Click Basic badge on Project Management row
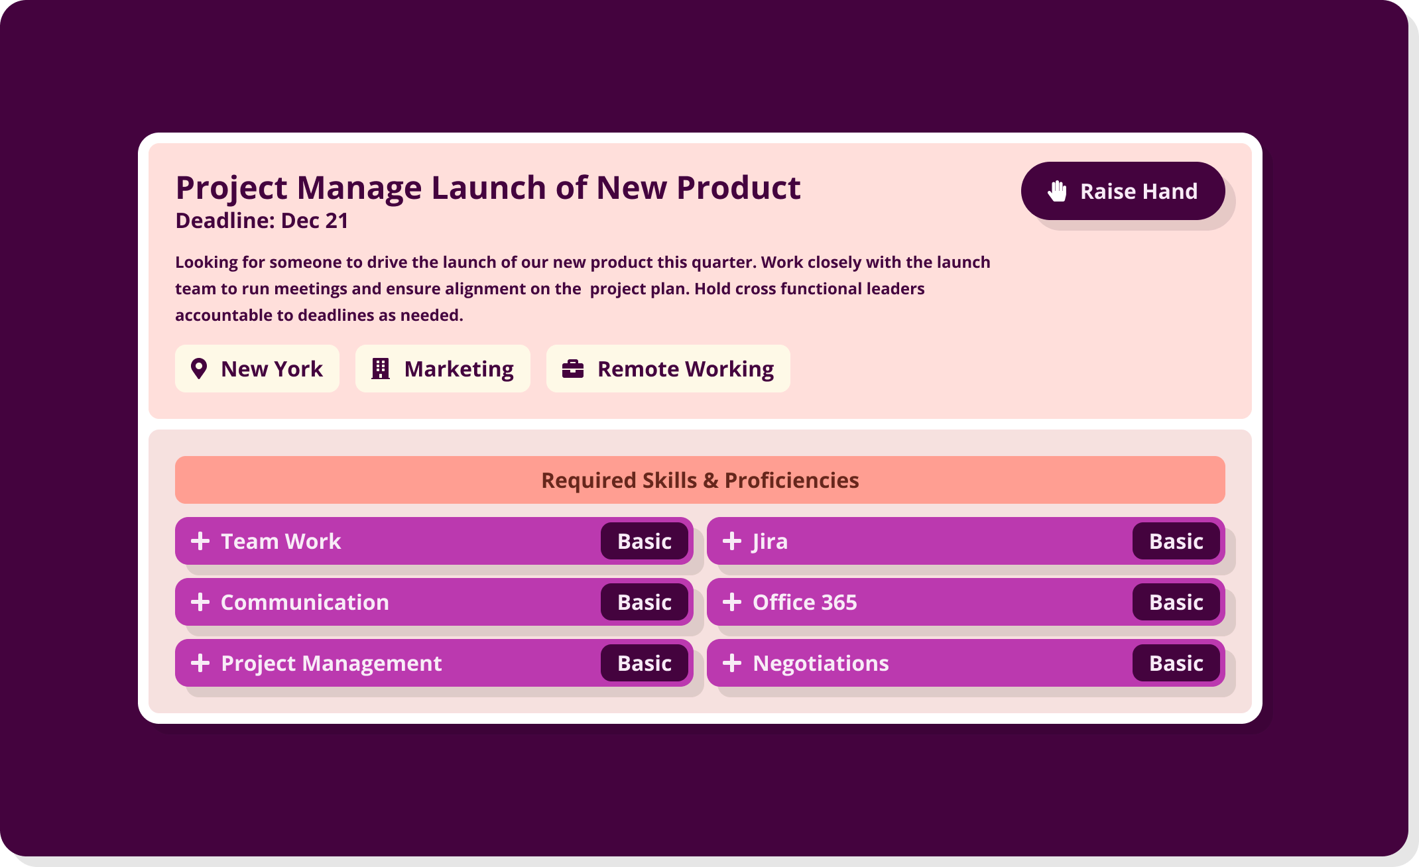The image size is (1419, 867). [644, 663]
